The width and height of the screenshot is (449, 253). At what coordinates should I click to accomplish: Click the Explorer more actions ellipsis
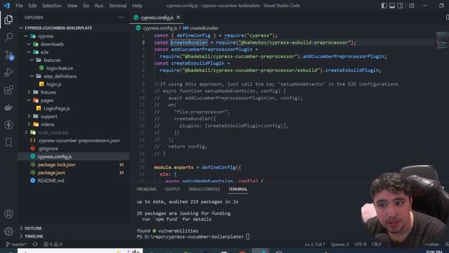(x=121, y=18)
